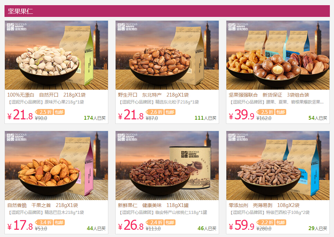334x237 pixels.
Task: Open title 野生开口 东北特产 218gX1袋
Action: click(x=153, y=95)
